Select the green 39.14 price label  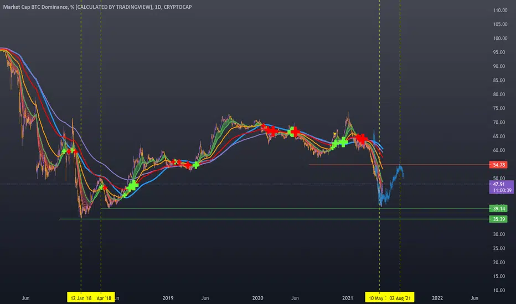498,208
